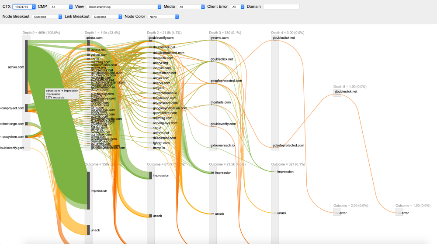Click the doubleclick.net node at Depth 5
Screen dimensions: 437x244
click(336, 91)
